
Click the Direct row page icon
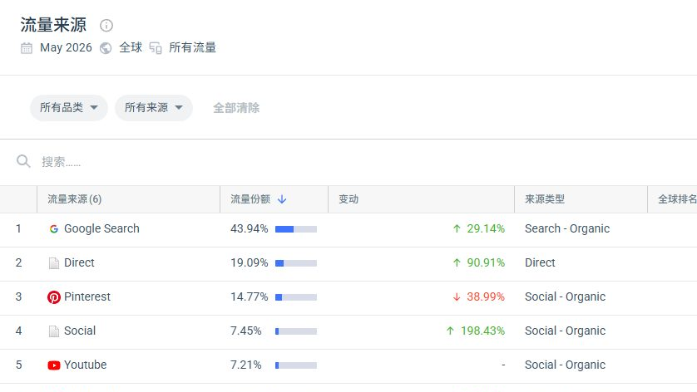click(54, 263)
